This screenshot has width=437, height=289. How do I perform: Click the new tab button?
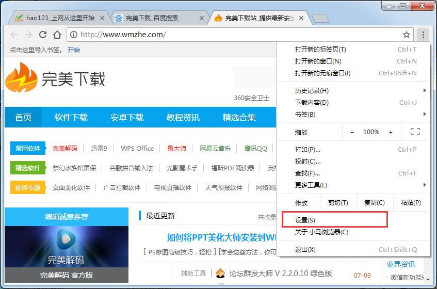[x=320, y=19]
